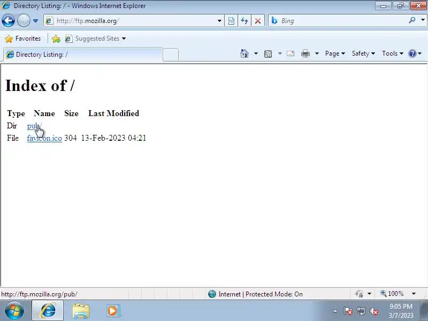The image size is (428, 321).
Task: Open the Page menu
Action: coord(335,53)
